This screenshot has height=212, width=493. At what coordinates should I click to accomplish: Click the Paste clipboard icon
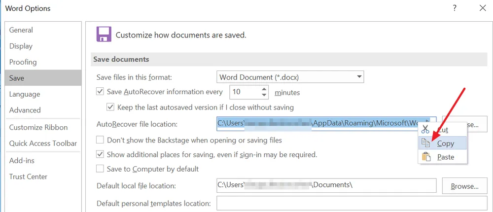pos(426,157)
